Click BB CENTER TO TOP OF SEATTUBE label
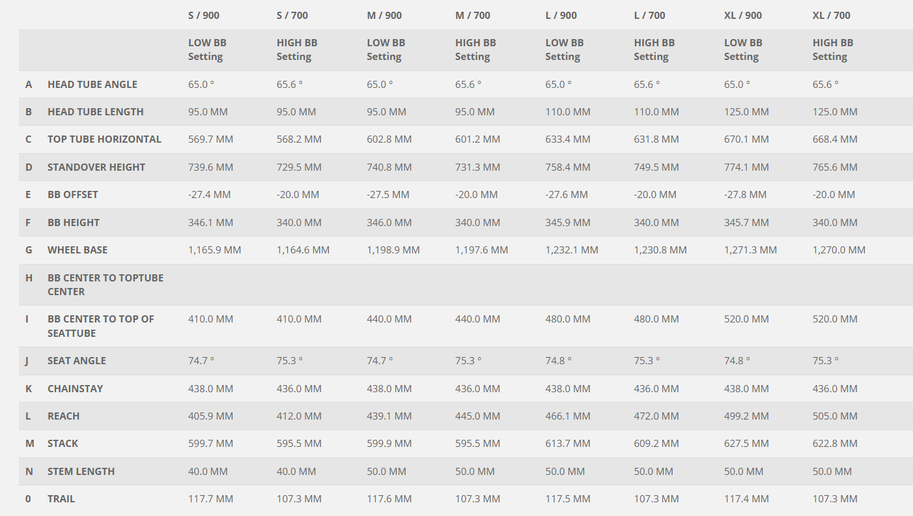Image resolution: width=913 pixels, height=516 pixels. click(101, 326)
